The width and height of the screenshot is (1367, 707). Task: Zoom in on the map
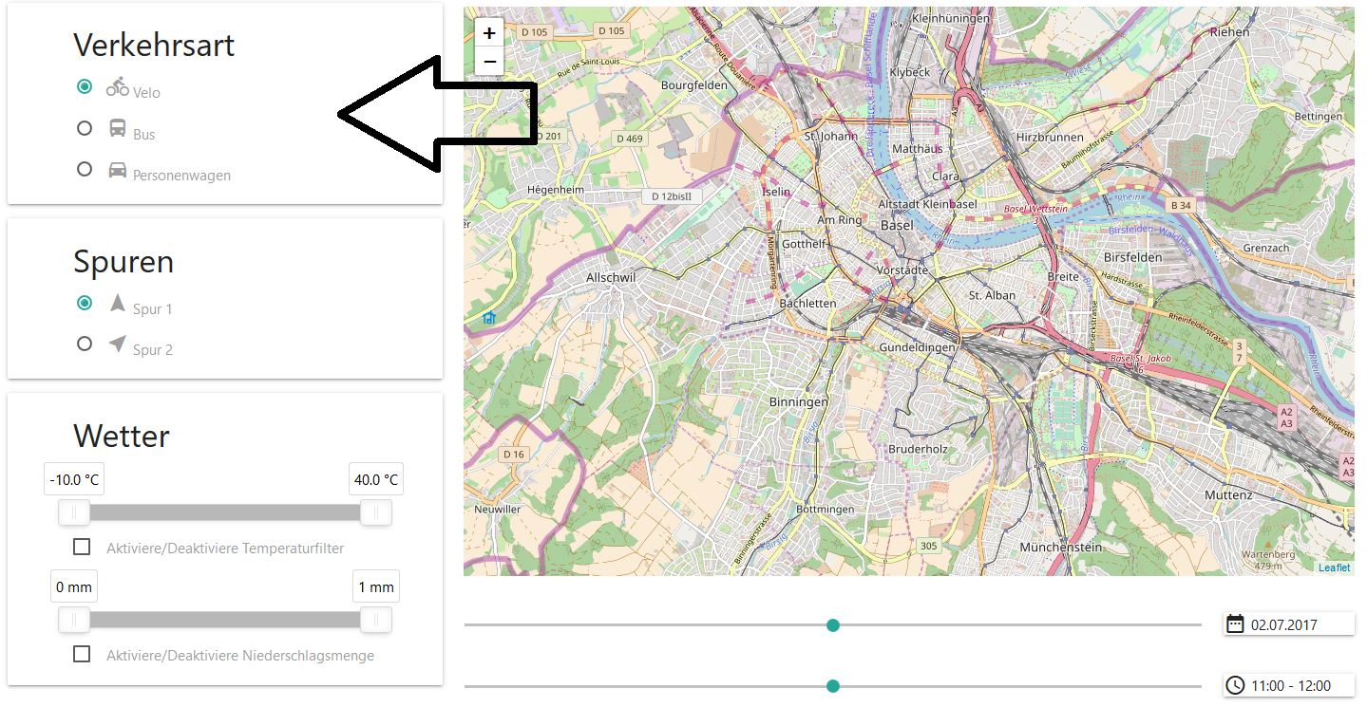click(489, 33)
